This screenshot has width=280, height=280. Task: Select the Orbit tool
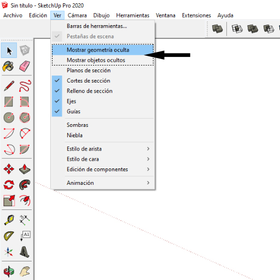coord(9,272)
